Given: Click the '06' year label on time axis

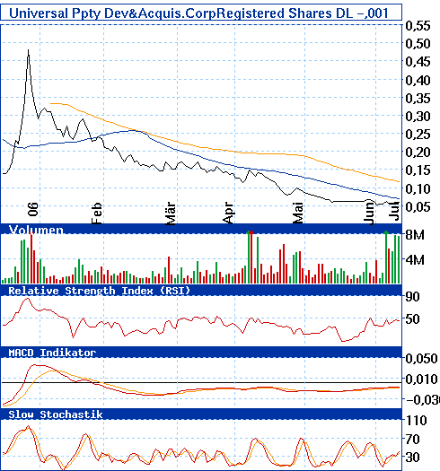Looking at the screenshot, I should (33, 209).
